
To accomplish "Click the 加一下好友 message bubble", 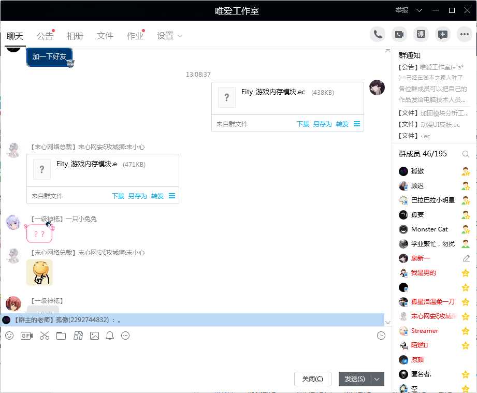I will (x=49, y=56).
